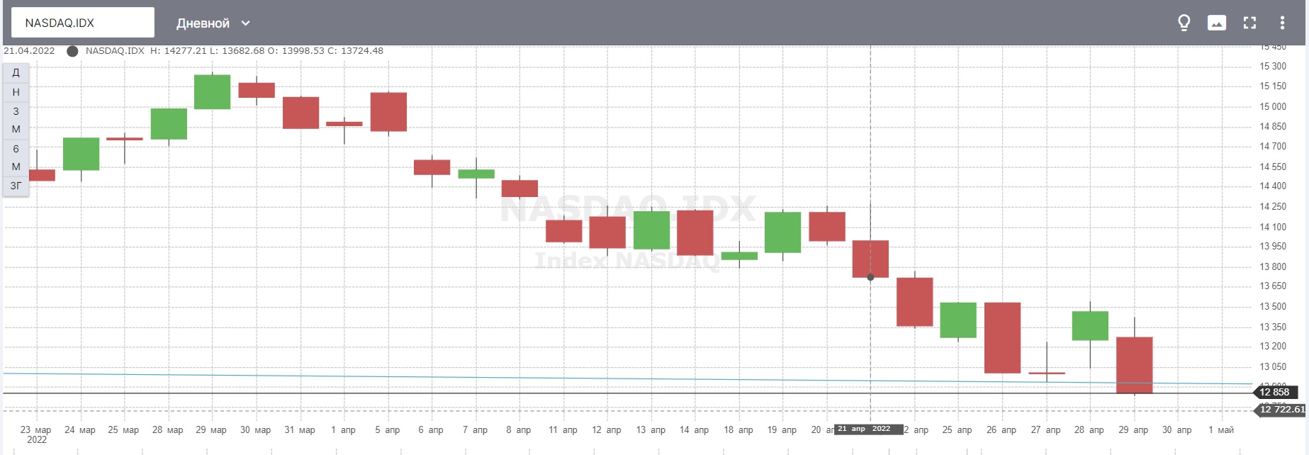Select the green candle for 24 мар
The height and width of the screenshot is (455, 1309).
tap(81, 154)
